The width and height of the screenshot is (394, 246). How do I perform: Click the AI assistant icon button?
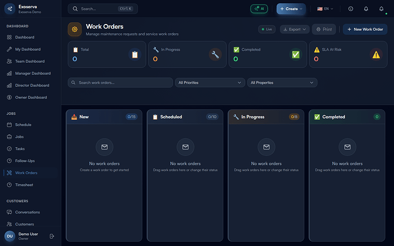[x=259, y=9]
